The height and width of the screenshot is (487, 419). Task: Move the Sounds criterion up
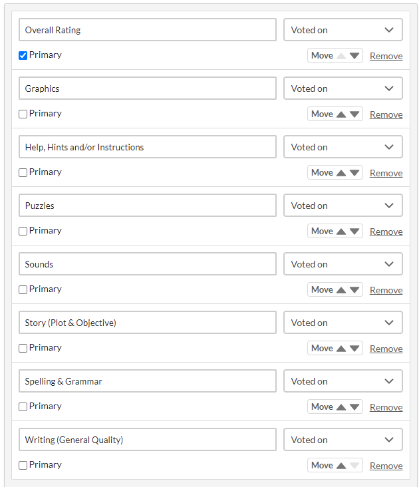click(x=341, y=290)
